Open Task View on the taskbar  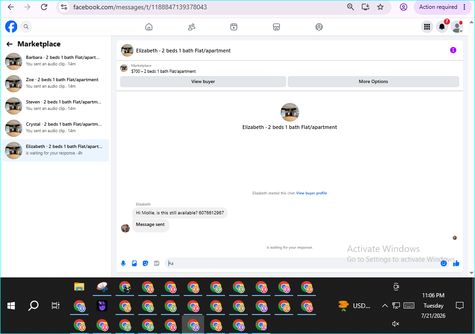coord(56,306)
